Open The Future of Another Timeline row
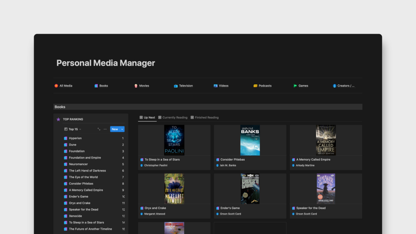 pos(94,229)
